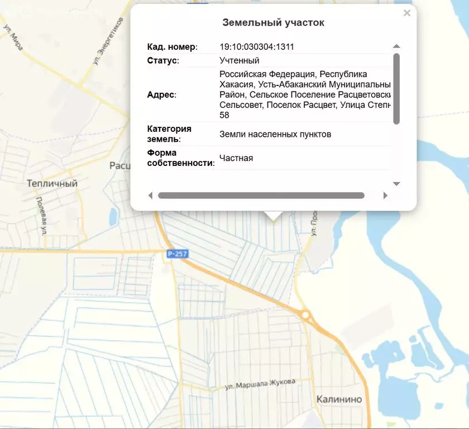
Task: Click the cadastral number 19:10:030304:1311
Action: coord(256,47)
